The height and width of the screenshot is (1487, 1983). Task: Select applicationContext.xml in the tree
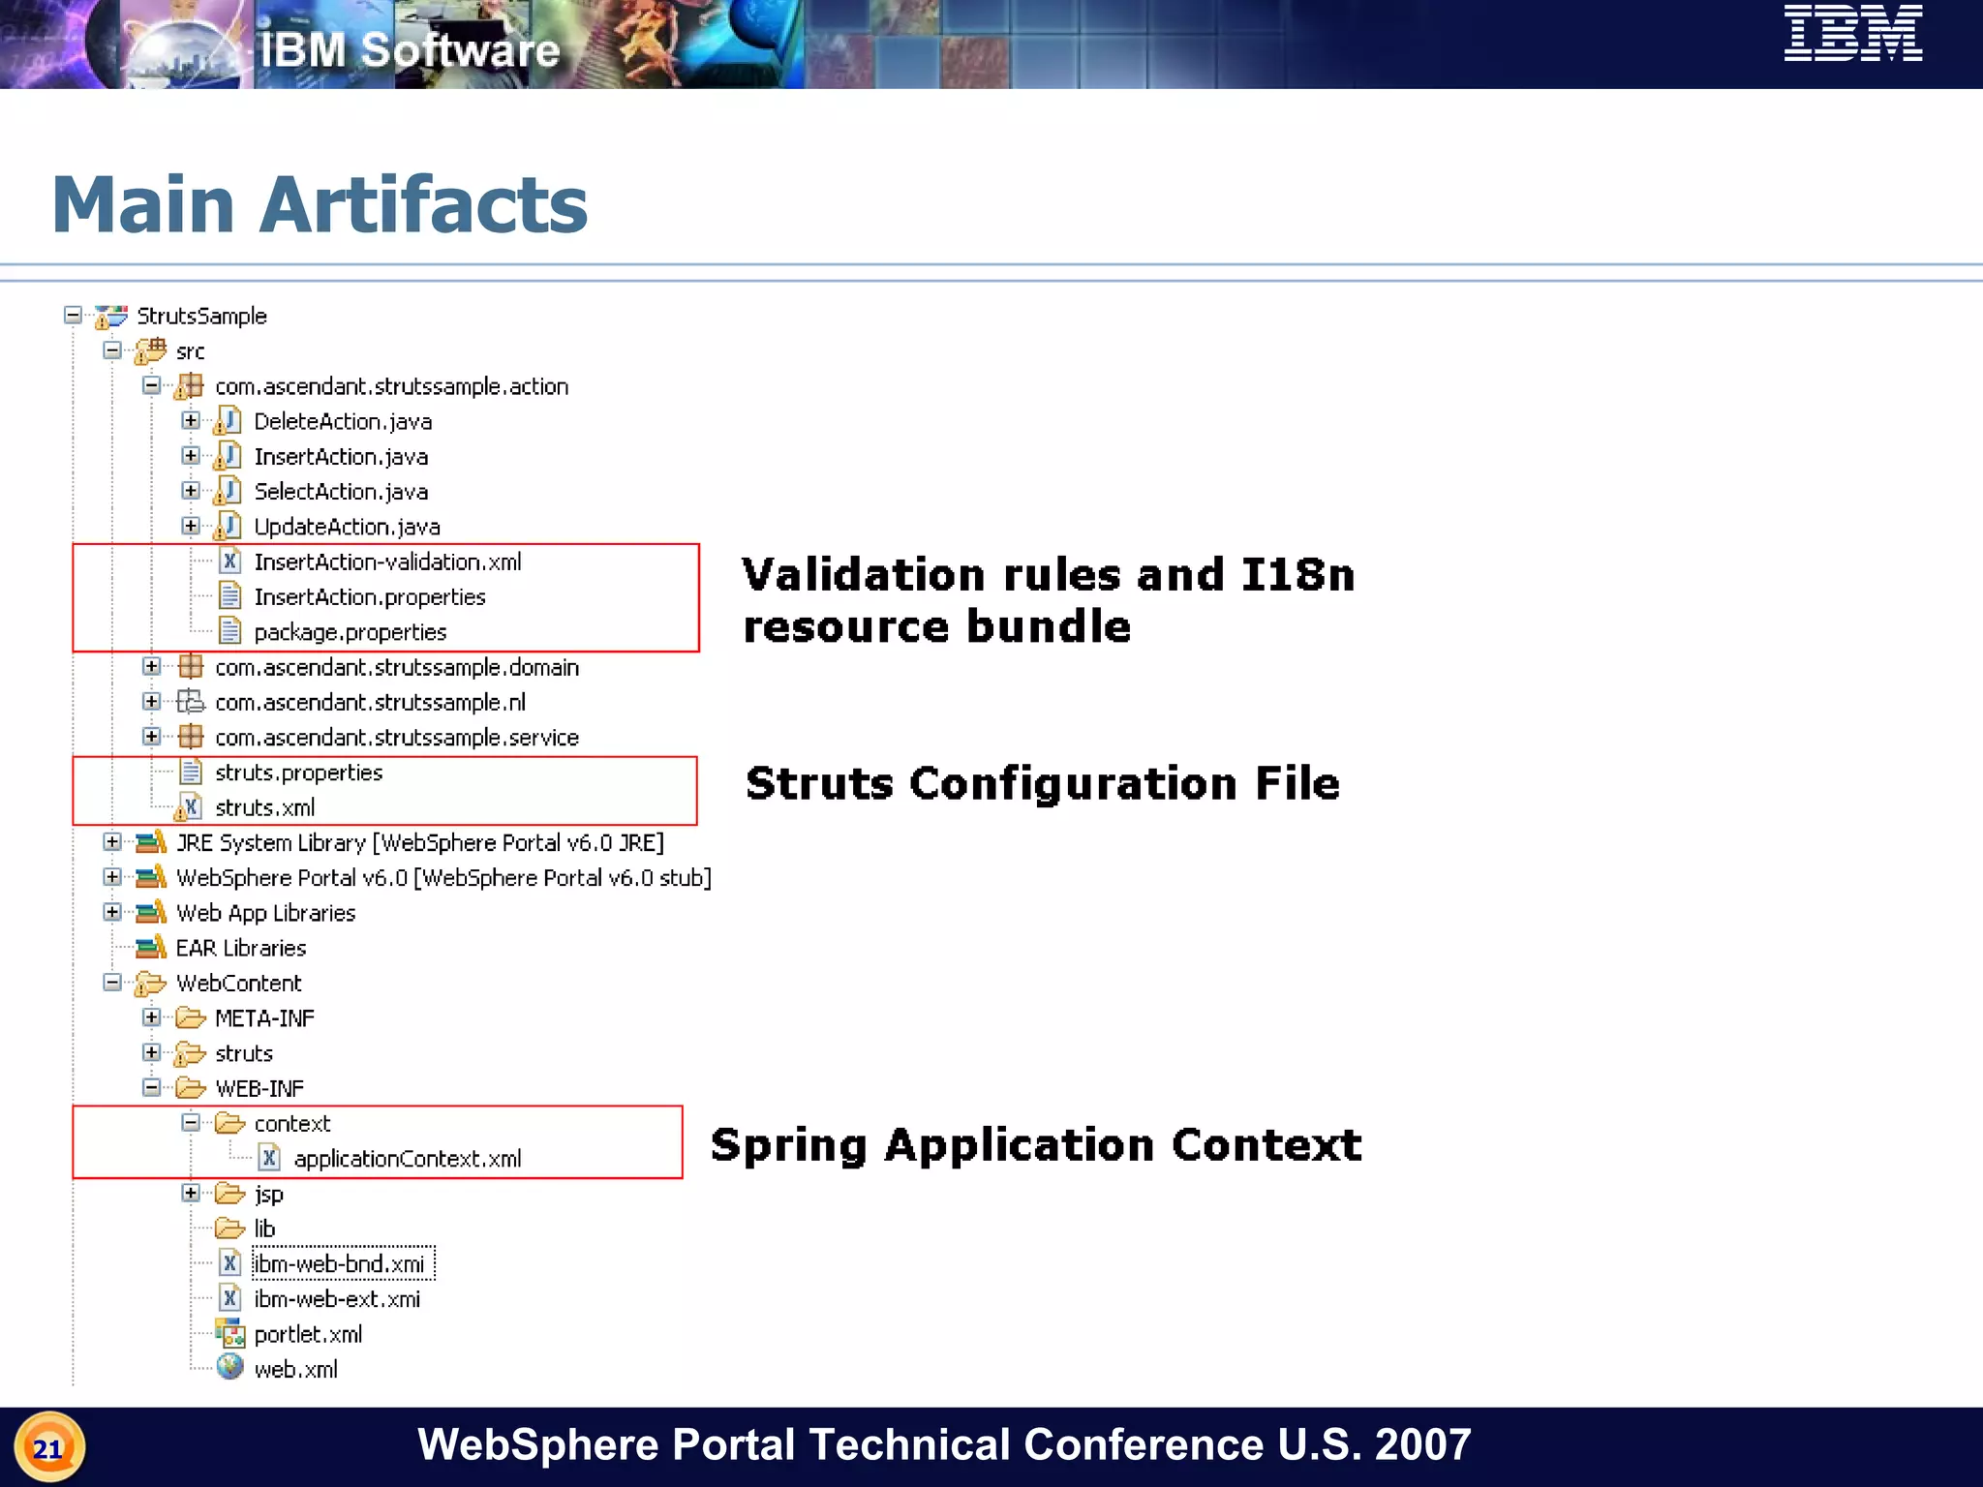coord(407,1159)
